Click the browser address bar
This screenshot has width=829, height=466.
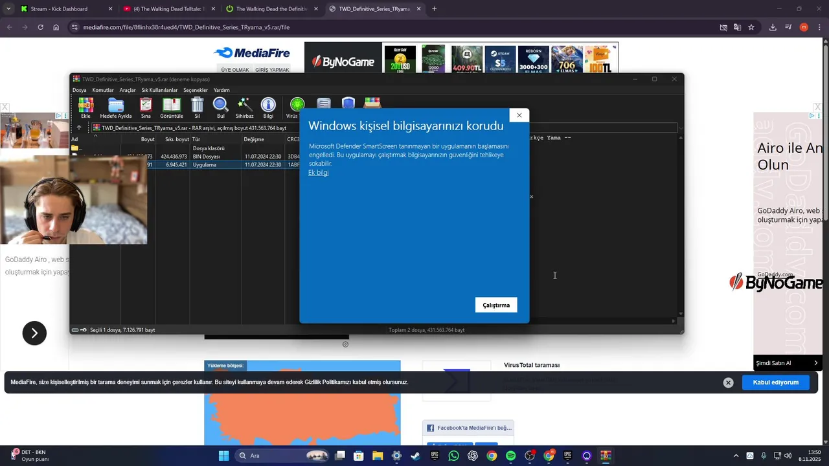pyautogui.click(x=389, y=27)
